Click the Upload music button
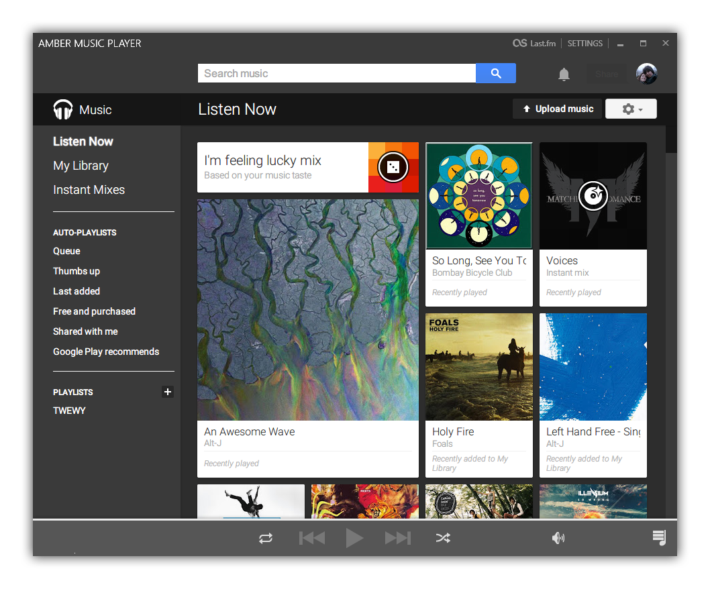This screenshot has width=710, height=589. pyautogui.click(x=558, y=109)
